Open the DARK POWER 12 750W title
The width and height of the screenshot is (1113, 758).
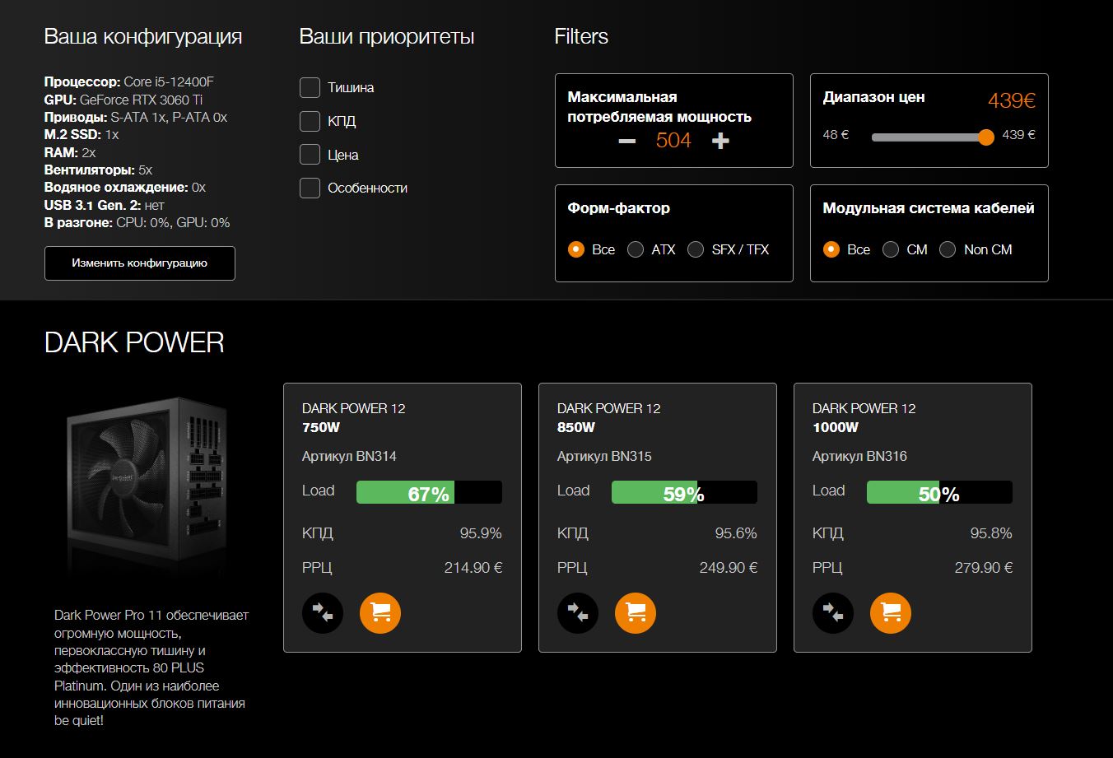(354, 417)
